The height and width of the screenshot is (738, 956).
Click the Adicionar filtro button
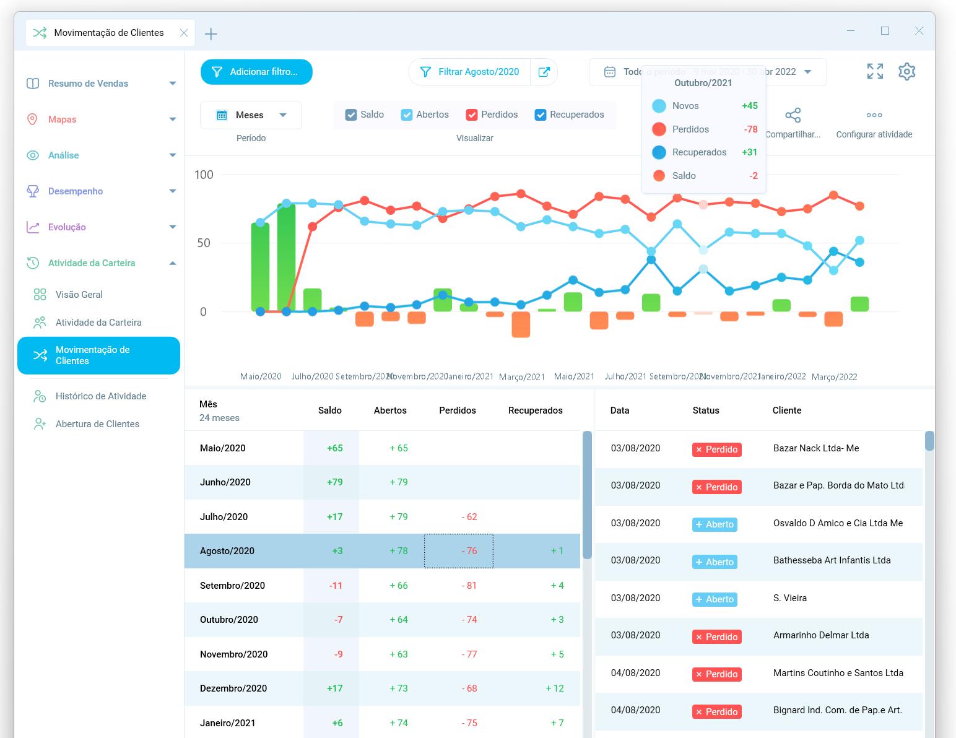point(256,72)
